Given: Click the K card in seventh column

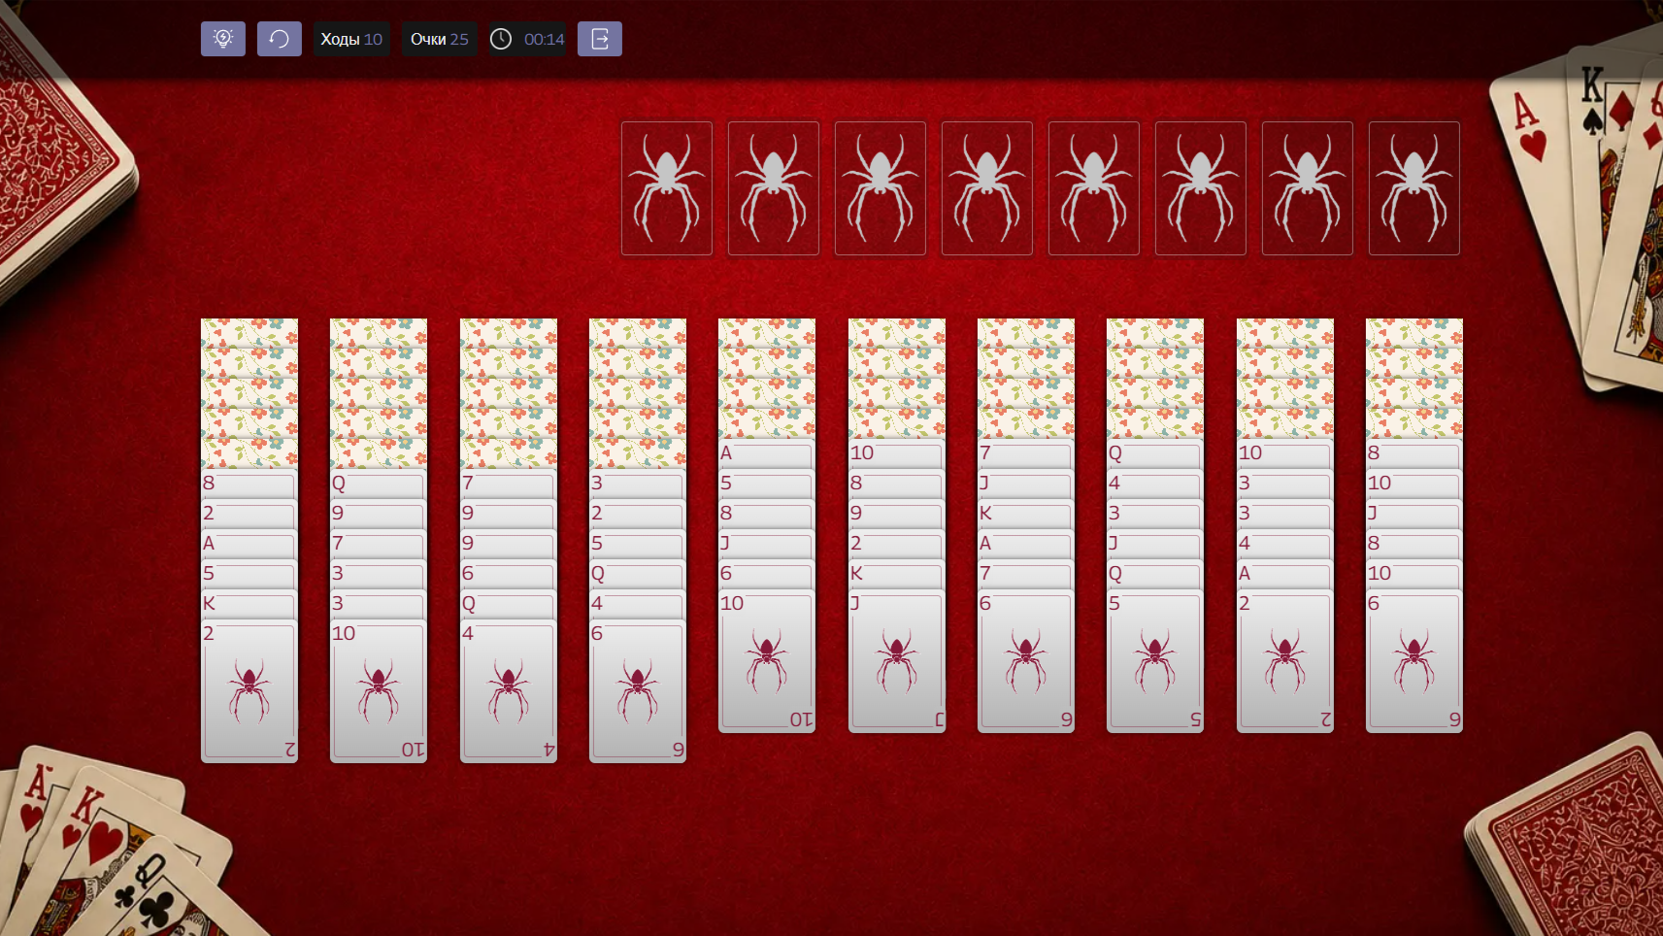Looking at the screenshot, I should pos(1026,514).
